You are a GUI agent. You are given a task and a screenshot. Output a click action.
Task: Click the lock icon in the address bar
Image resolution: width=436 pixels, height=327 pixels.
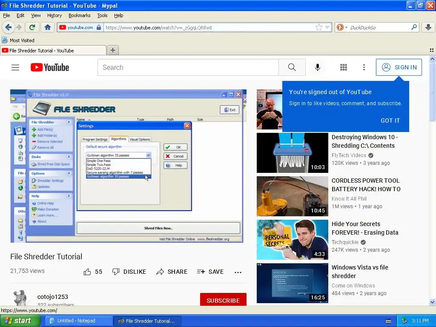click(x=99, y=27)
